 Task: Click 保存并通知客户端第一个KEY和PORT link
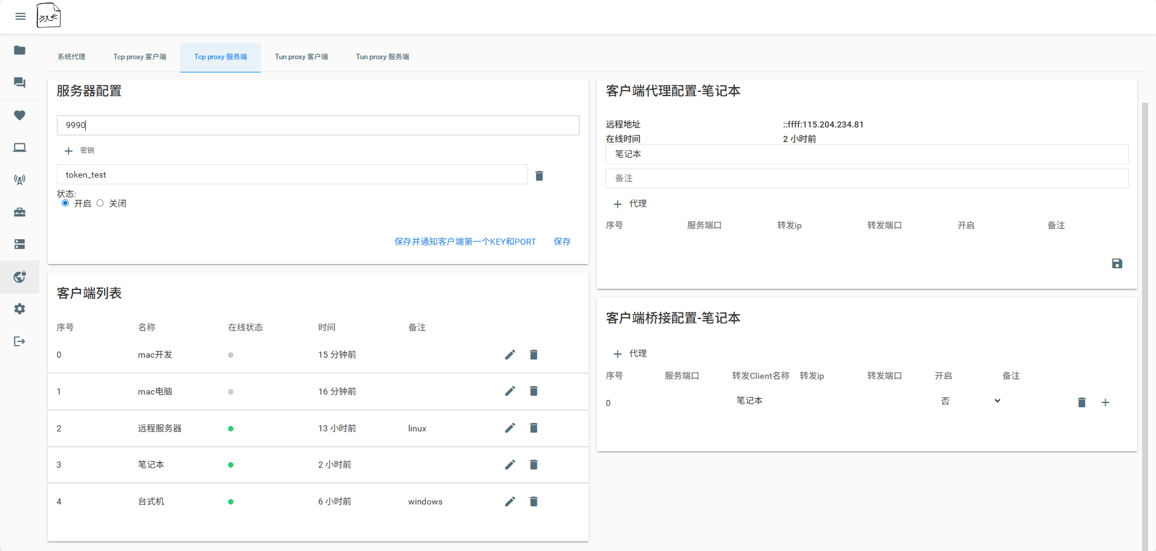pyautogui.click(x=465, y=242)
